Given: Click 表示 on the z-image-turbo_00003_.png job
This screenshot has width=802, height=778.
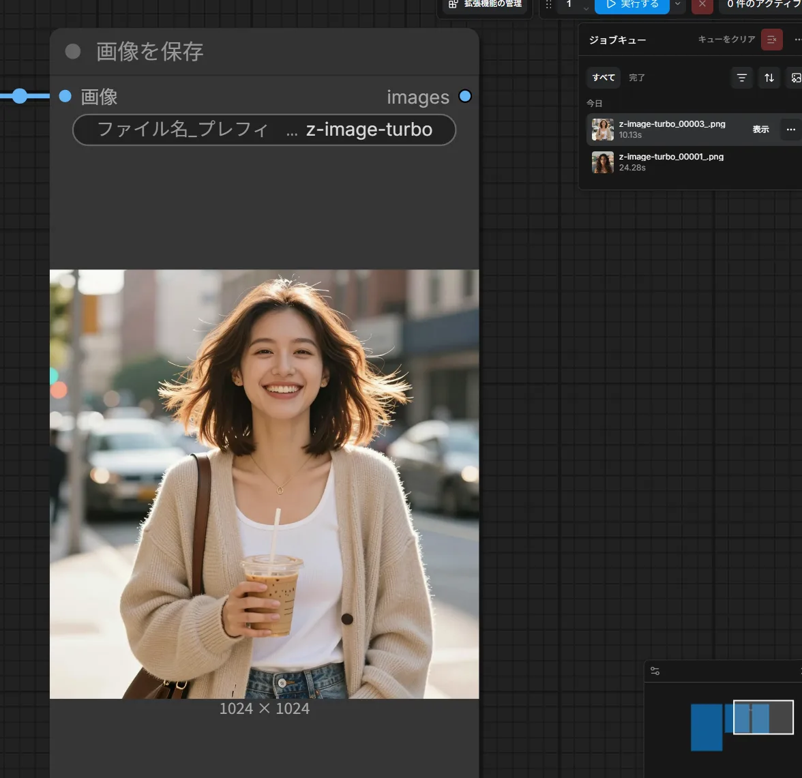Looking at the screenshot, I should click(x=760, y=130).
